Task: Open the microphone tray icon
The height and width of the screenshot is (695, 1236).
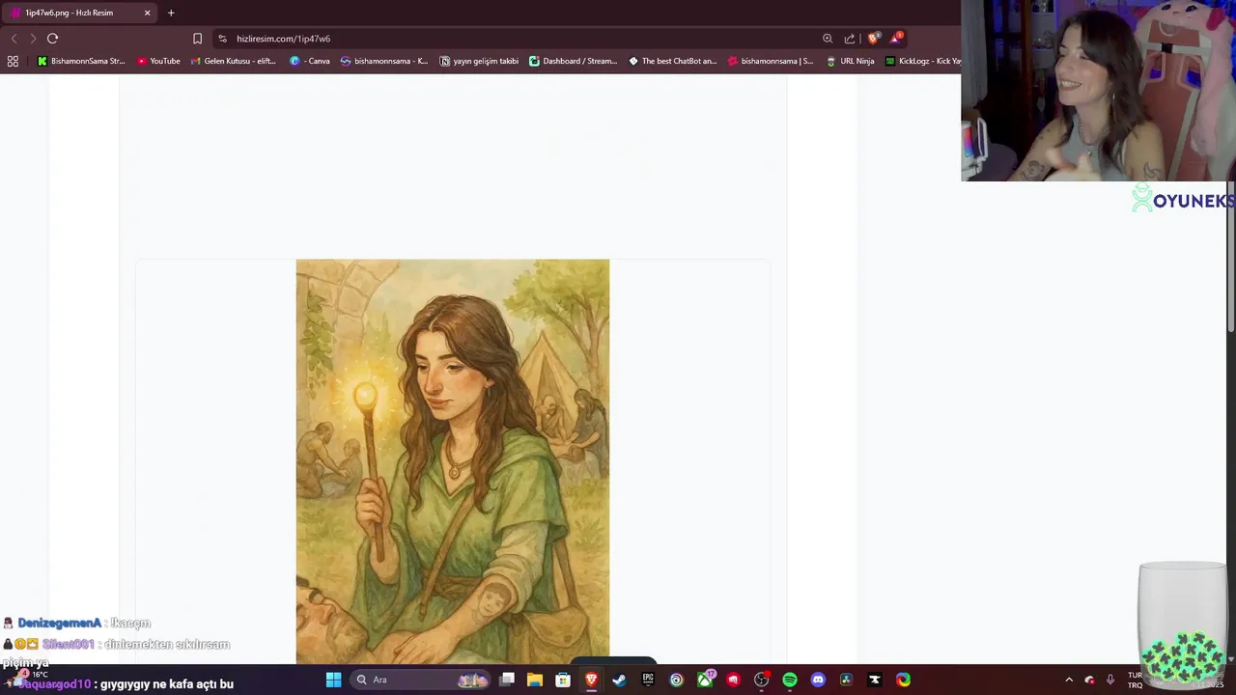Action: click(x=1110, y=680)
